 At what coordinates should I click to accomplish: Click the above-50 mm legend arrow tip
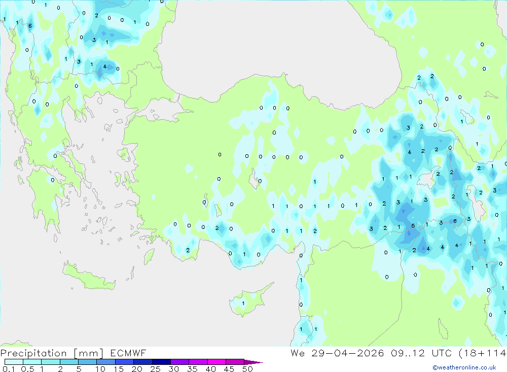click(x=254, y=362)
